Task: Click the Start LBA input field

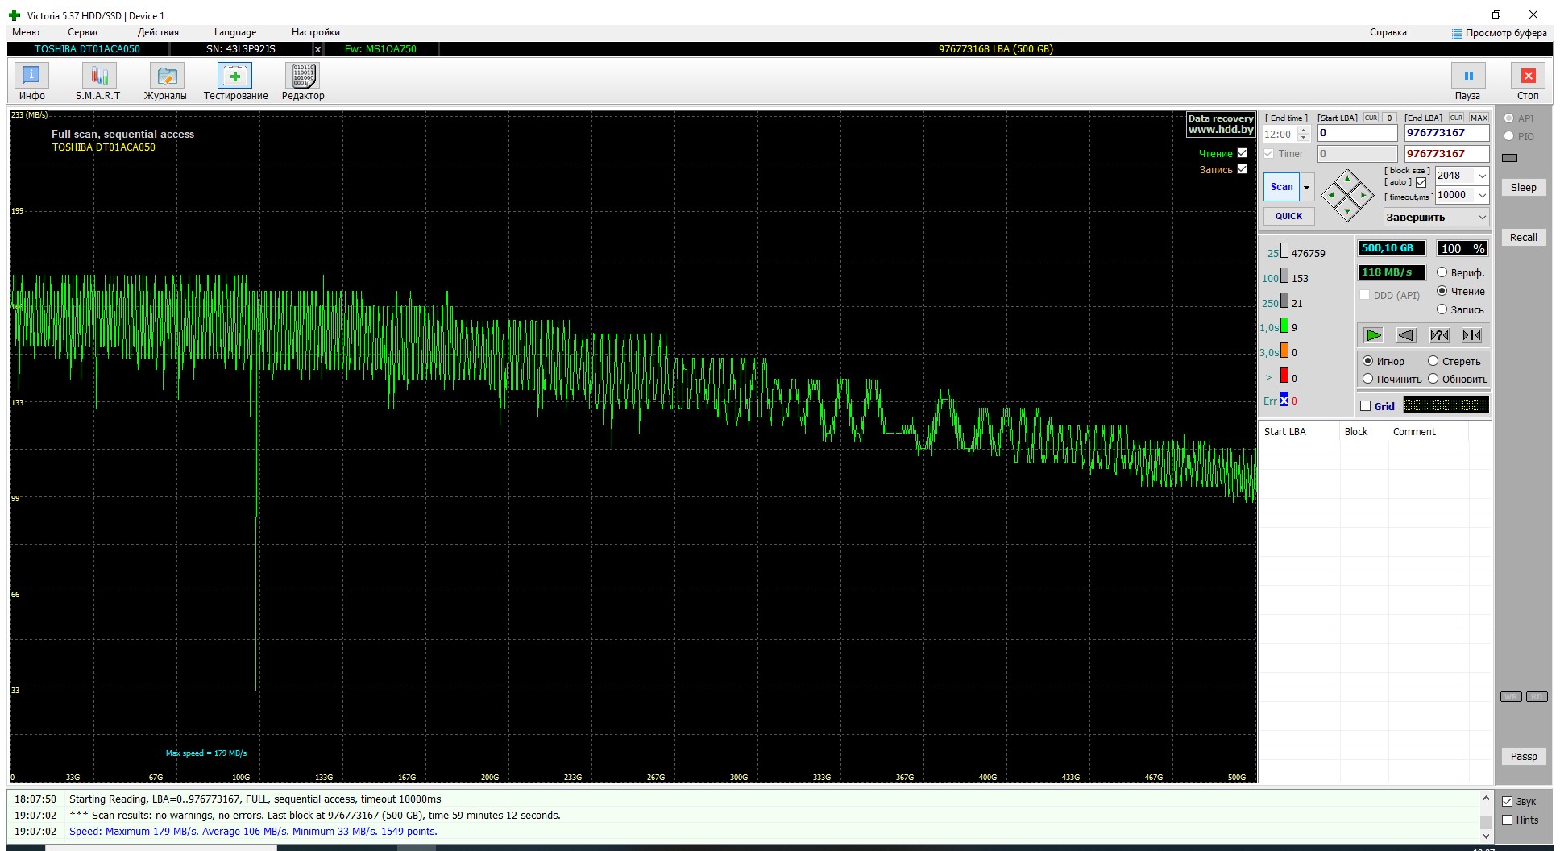Action: point(1357,133)
